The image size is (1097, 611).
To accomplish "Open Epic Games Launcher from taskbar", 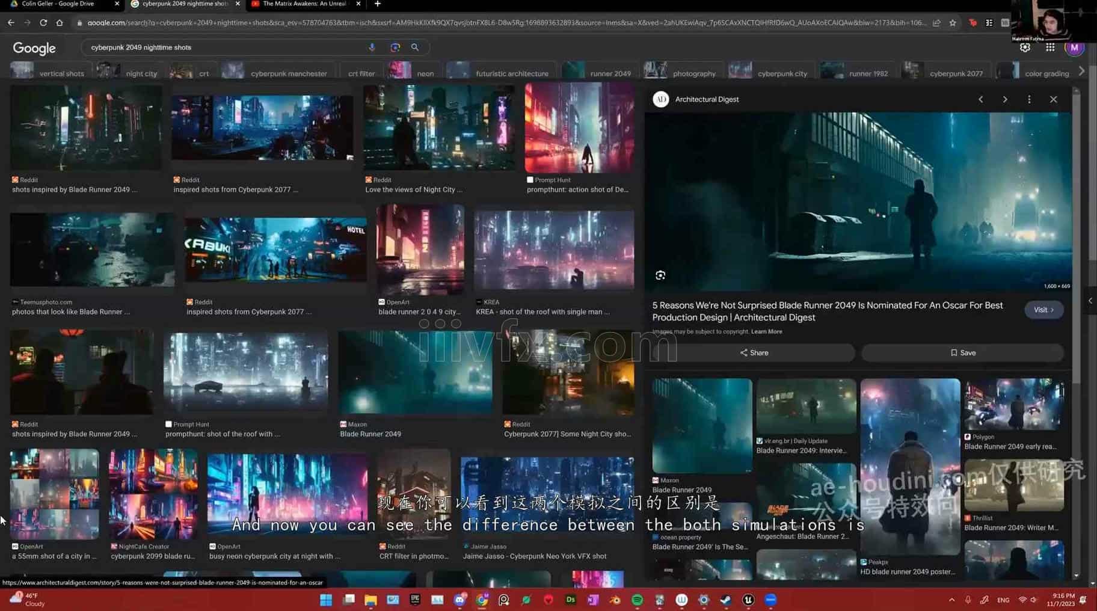I will pos(415,600).
